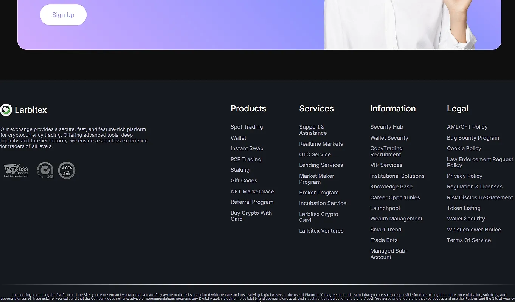Go to NFT Marketplace

click(252, 191)
